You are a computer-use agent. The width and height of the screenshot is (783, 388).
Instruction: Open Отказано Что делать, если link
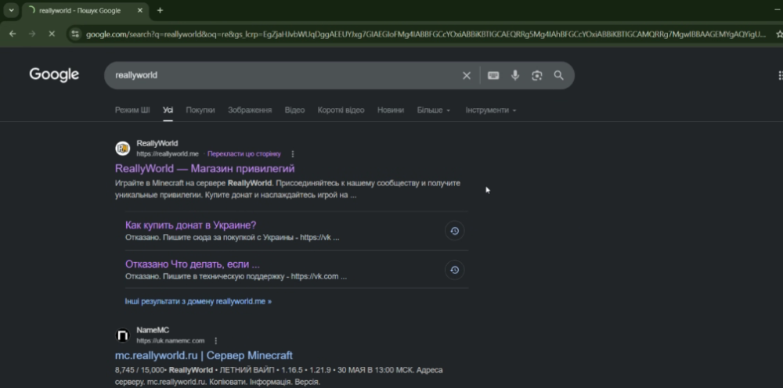click(x=193, y=264)
